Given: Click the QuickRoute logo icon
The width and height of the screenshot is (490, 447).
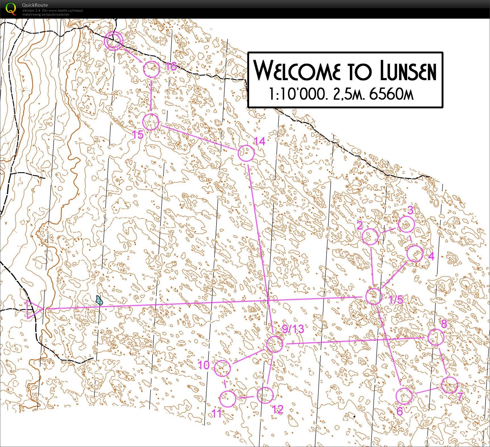Looking at the screenshot, I should coord(11,8).
